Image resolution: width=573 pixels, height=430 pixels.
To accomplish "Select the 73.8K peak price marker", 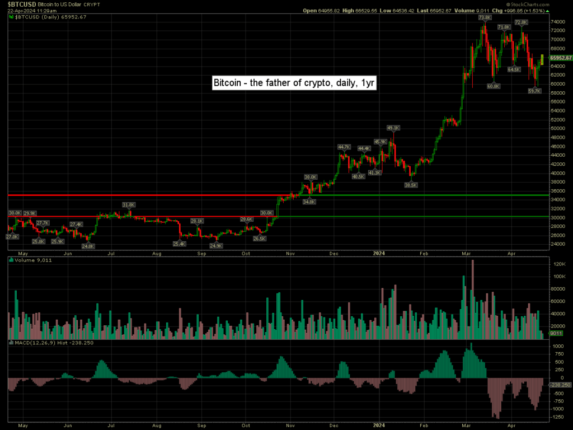I will 485,18.
